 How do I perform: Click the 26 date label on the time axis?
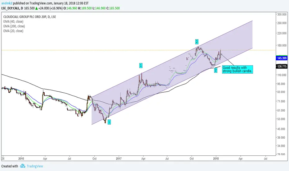click(3, 159)
